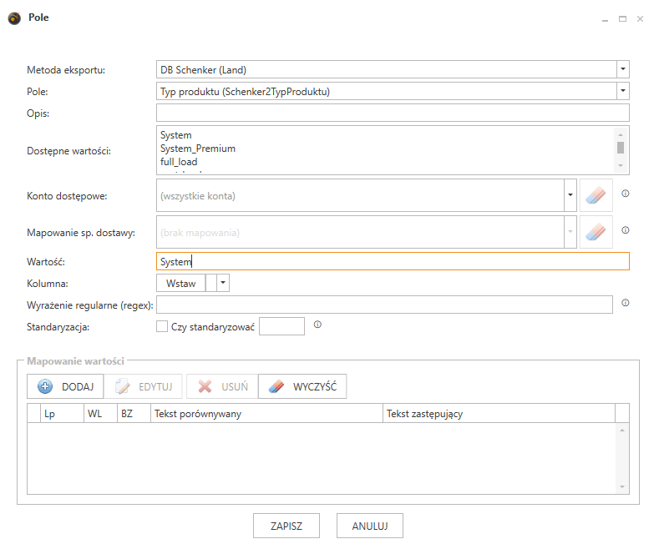
Task: Select 'System' in Dostępne wartości
Action: [176, 135]
